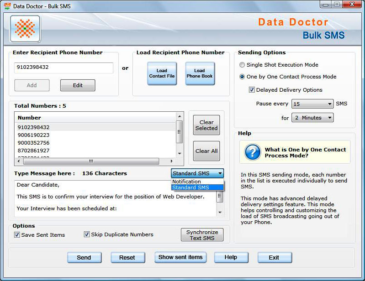The height and width of the screenshot is (281, 365).
Task: Collapse the Standard SMS message type dropdown
Action: [x=197, y=173]
